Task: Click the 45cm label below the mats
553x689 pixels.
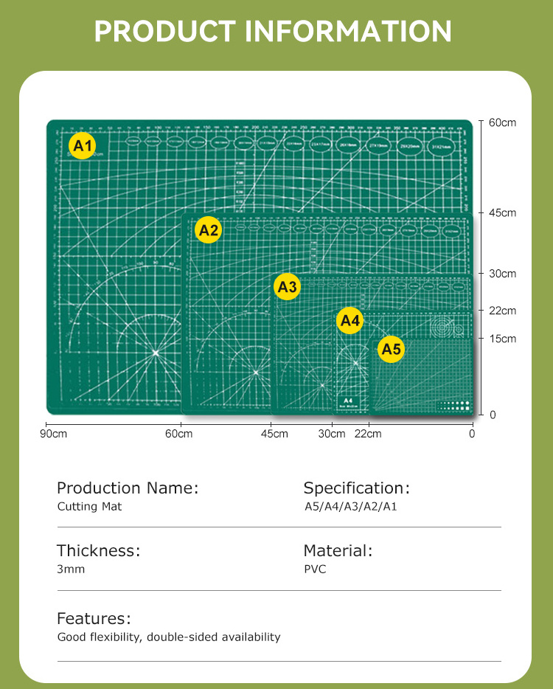Action: point(274,434)
